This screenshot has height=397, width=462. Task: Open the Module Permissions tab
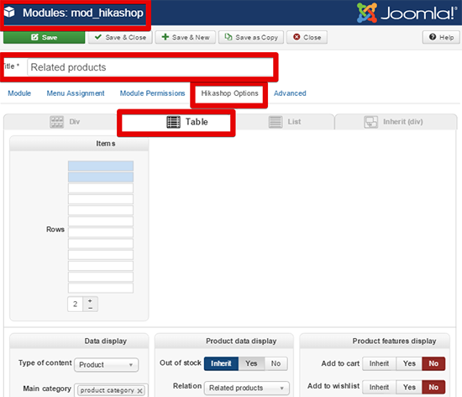click(152, 93)
